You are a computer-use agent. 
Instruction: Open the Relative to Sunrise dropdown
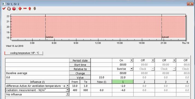click(131, 69)
